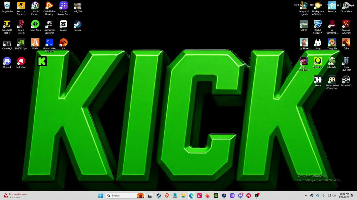This screenshot has width=357, height=200.
Task: Open the NVIDIA app on the taskbar
Action: point(216,196)
